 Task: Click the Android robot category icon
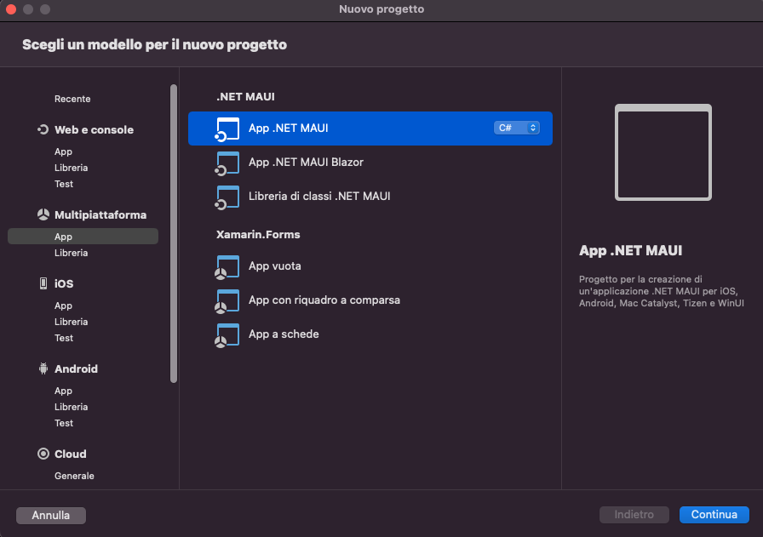pyautogui.click(x=43, y=368)
